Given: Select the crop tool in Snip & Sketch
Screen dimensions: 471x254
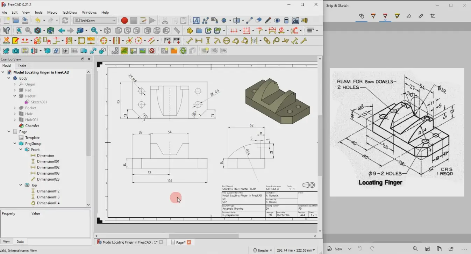Looking at the screenshot, I should tap(433, 16).
